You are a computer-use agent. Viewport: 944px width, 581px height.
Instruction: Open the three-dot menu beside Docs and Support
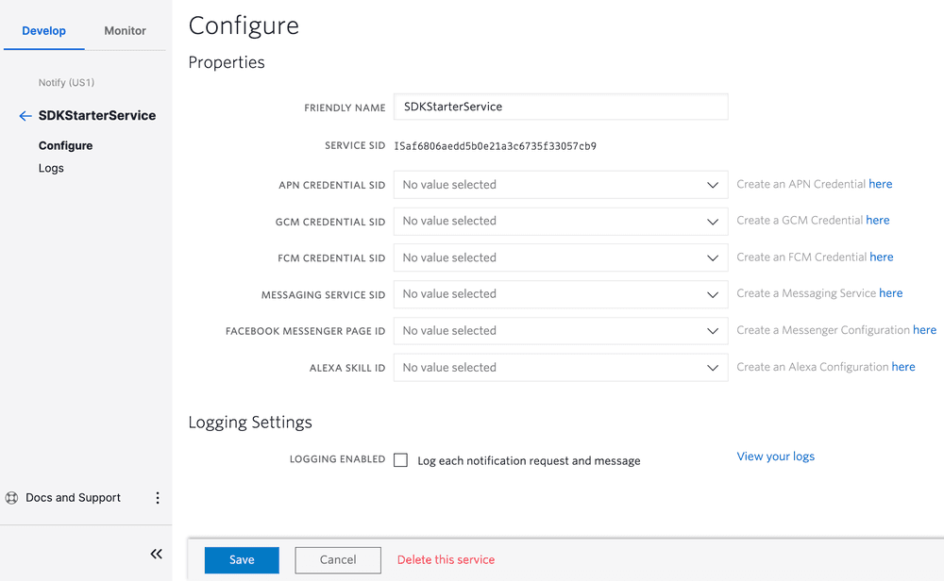(157, 497)
